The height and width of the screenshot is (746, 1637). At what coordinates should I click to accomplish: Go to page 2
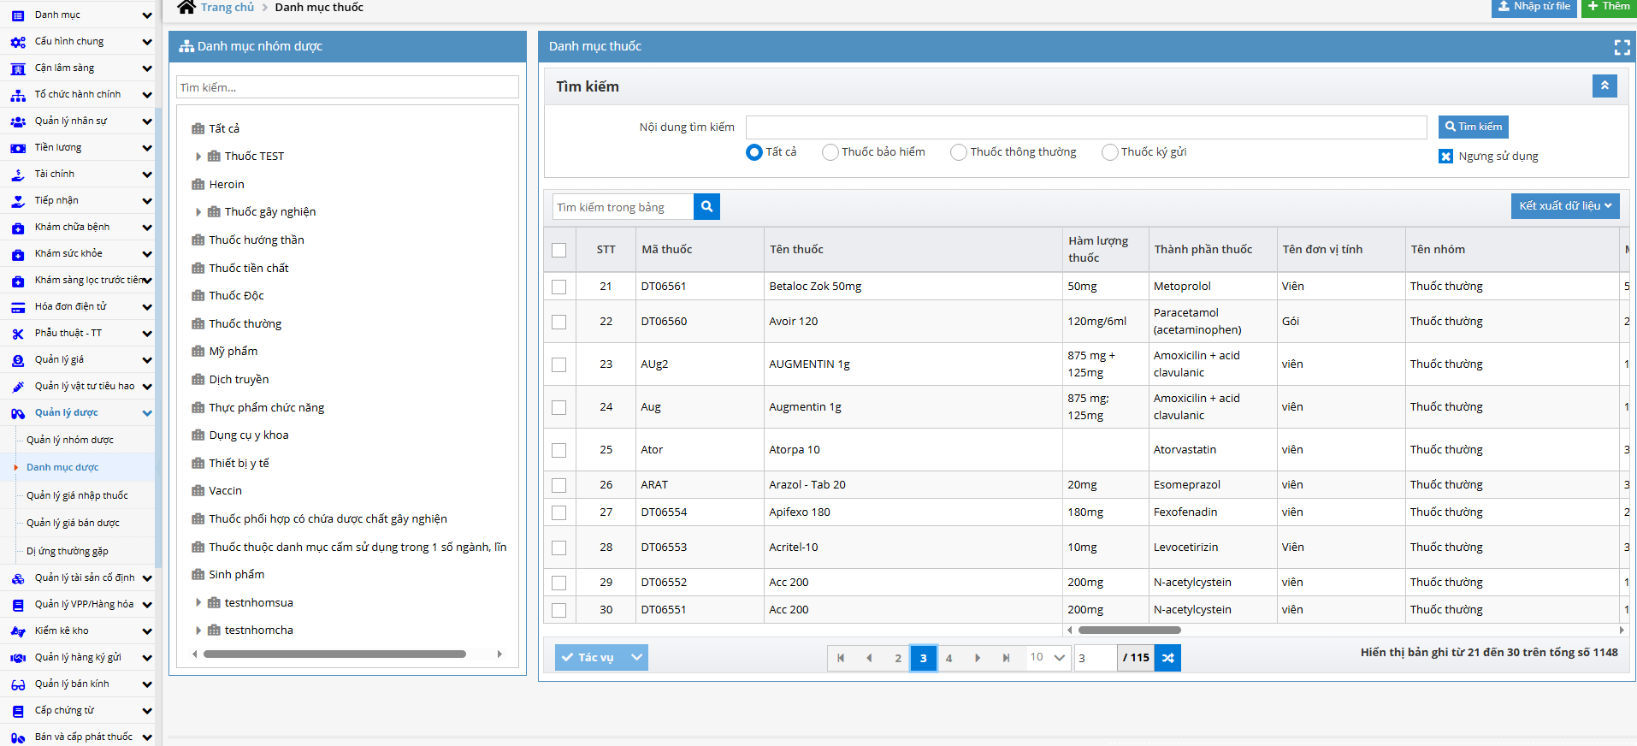(x=898, y=658)
